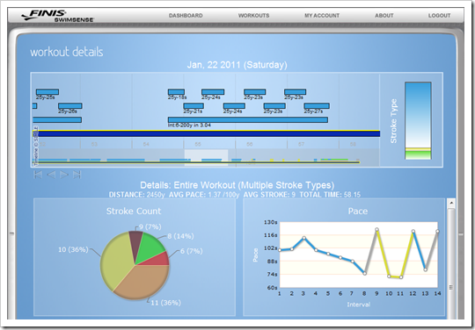Image resolution: width=475 pixels, height=330 pixels.
Task: Click the AVG PACE: 1:37 /100y value
Action: 204,195
